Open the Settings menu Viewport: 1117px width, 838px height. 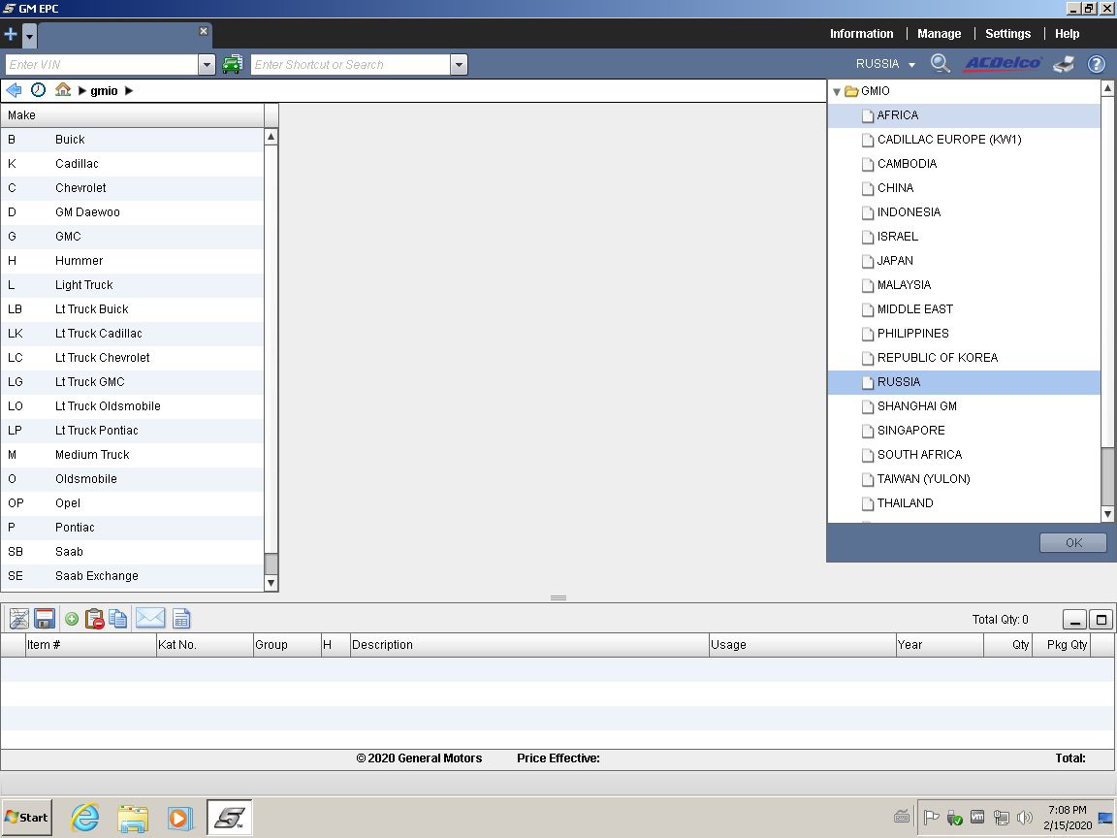tap(1007, 34)
